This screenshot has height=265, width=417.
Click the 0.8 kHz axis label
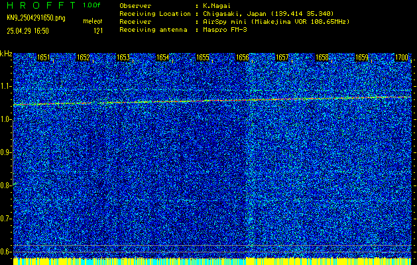[x=5, y=185]
